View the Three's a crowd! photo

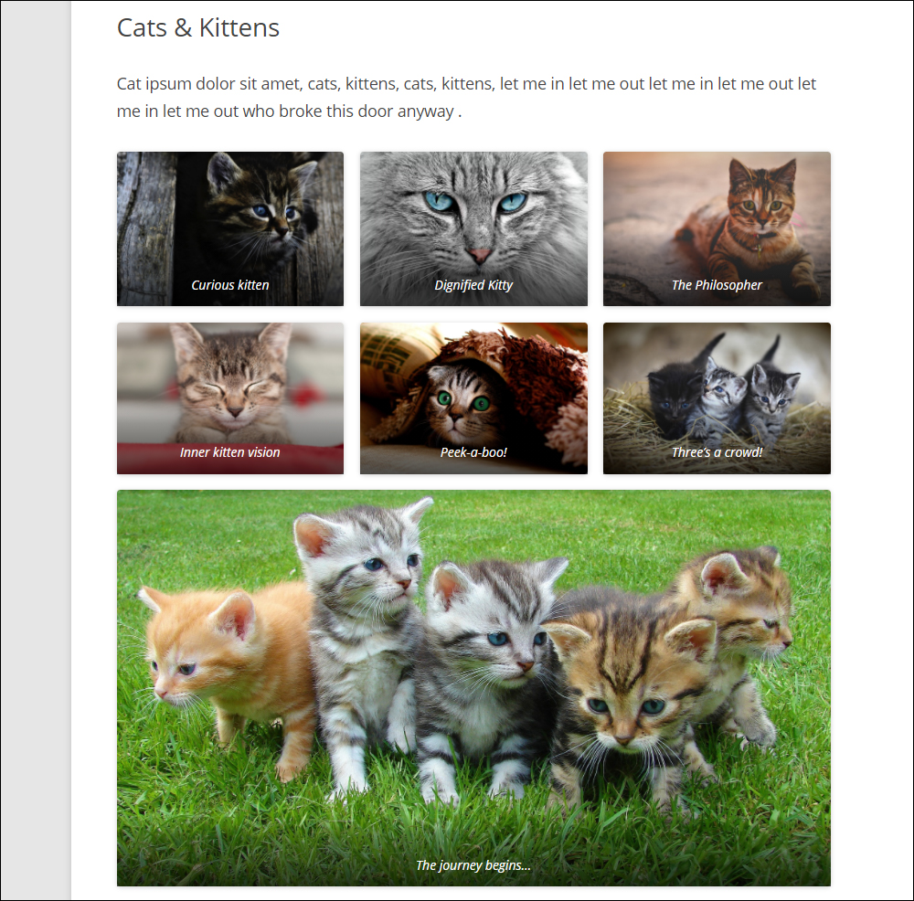[717, 398]
